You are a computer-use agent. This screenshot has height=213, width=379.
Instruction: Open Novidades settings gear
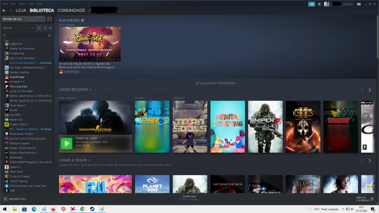click(x=83, y=20)
